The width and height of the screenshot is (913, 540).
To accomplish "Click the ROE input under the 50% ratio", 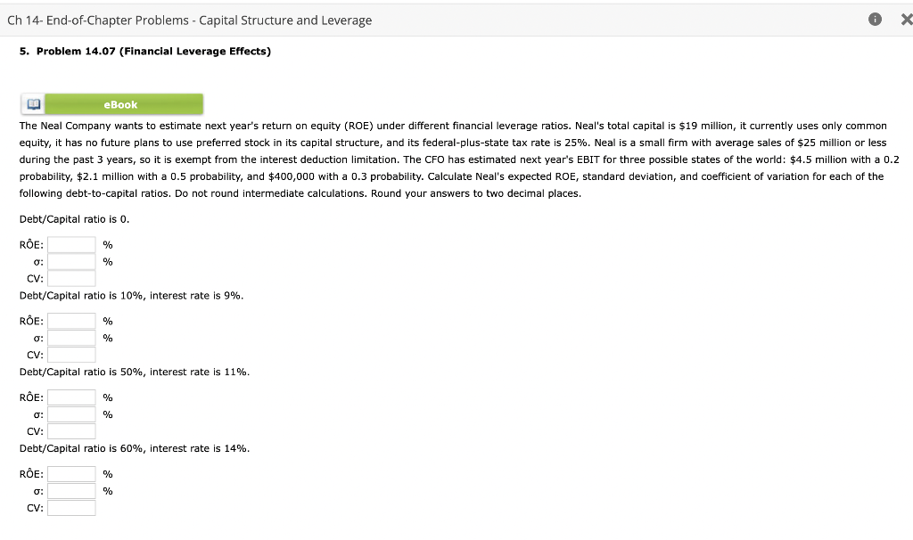I will click(x=71, y=397).
